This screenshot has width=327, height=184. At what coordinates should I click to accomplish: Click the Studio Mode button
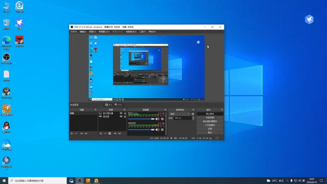tap(210, 125)
